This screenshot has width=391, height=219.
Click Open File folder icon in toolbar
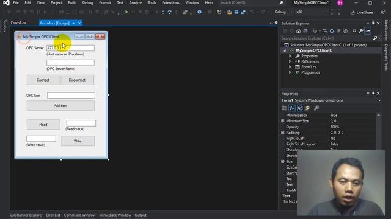coord(230,12)
